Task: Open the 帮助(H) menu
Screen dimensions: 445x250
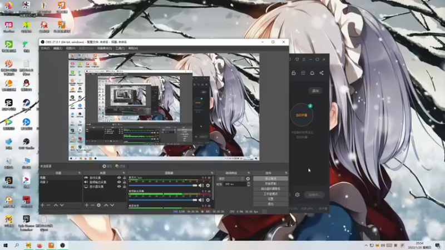Action: pyautogui.click(x=133, y=48)
